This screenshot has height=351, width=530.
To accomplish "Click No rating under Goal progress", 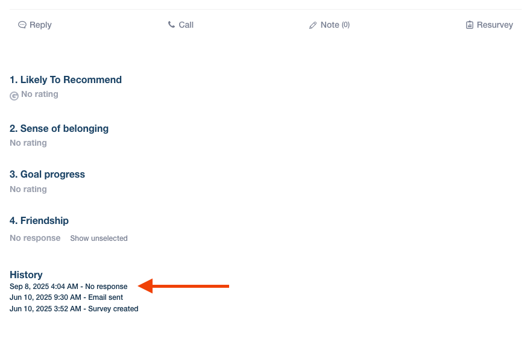I will (x=28, y=189).
